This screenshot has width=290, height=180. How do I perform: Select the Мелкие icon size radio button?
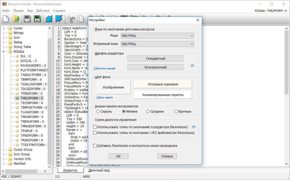pos(124,111)
